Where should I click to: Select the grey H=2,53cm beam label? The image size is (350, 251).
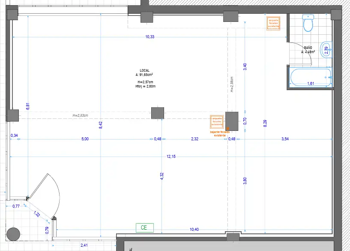coord(81,115)
